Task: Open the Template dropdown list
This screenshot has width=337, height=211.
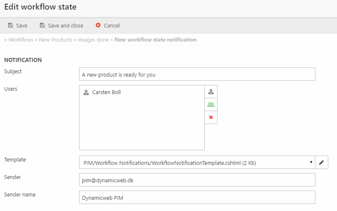Action: tap(197, 163)
